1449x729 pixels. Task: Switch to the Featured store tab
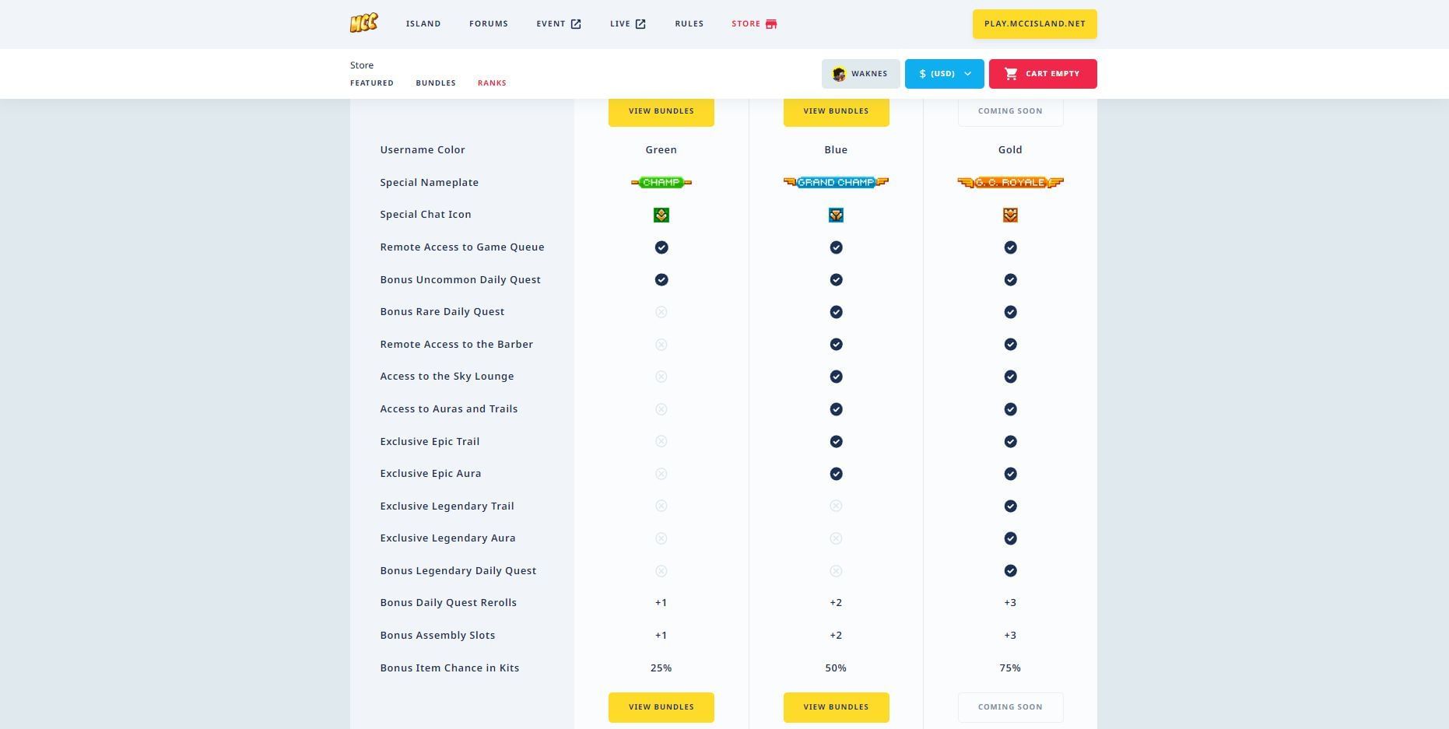pos(372,83)
